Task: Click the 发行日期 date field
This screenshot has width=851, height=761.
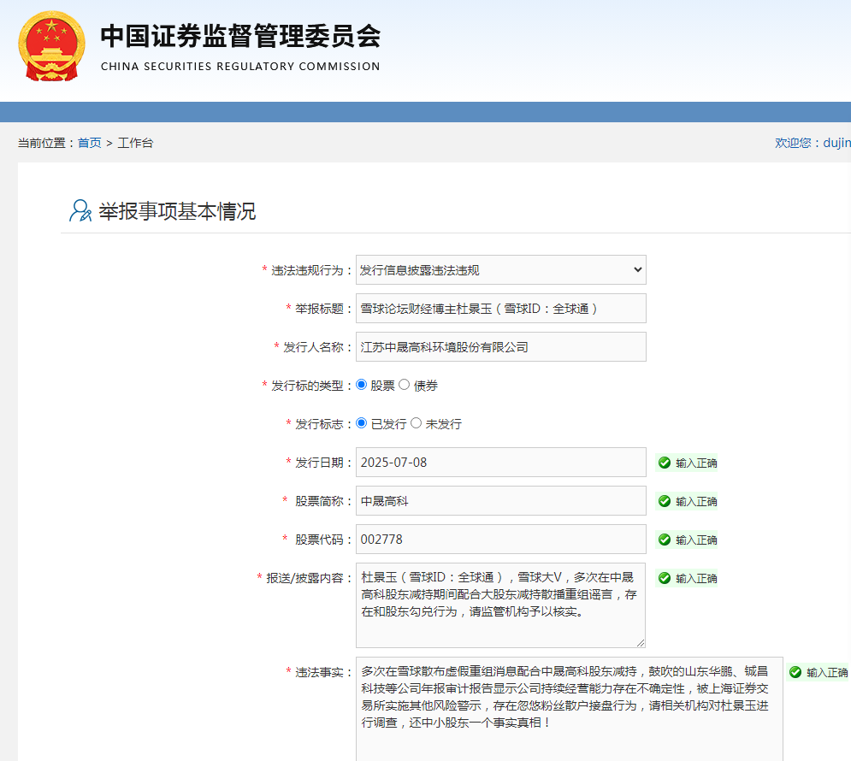Action: pyautogui.click(x=501, y=462)
